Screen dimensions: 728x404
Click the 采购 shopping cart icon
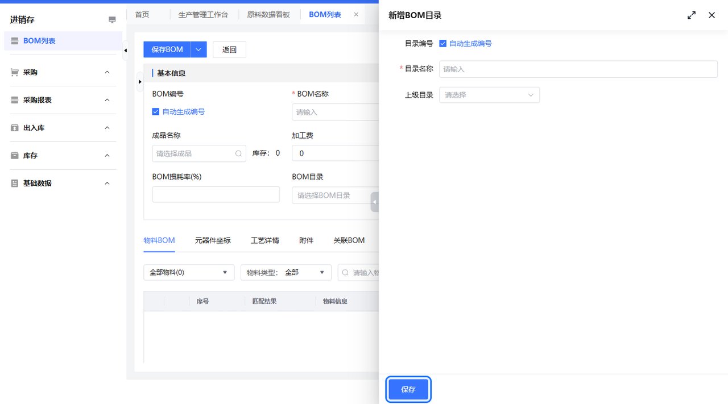click(x=15, y=72)
